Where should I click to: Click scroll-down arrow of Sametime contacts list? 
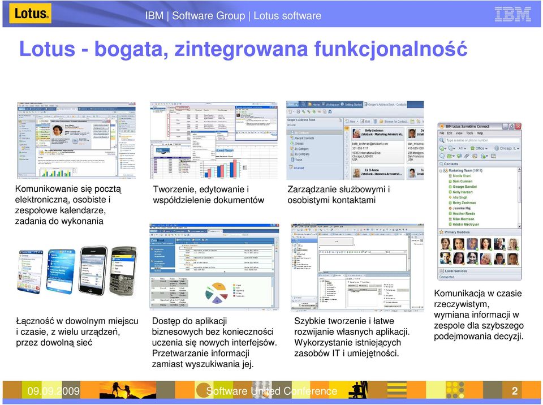tap(519, 226)
